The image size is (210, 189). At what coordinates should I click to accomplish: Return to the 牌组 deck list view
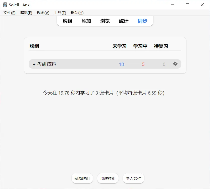[67, 21]
